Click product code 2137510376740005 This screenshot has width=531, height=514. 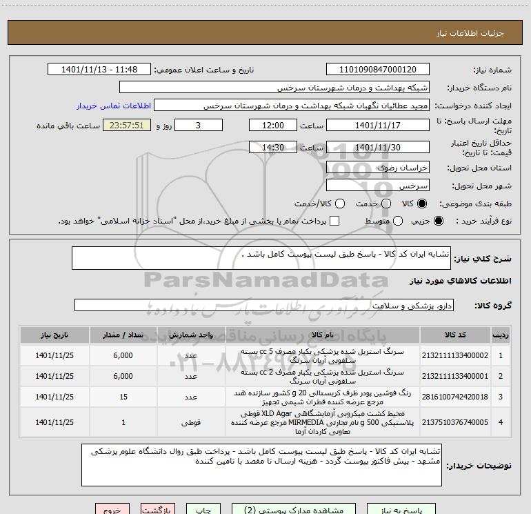click(x=455, y=422)
